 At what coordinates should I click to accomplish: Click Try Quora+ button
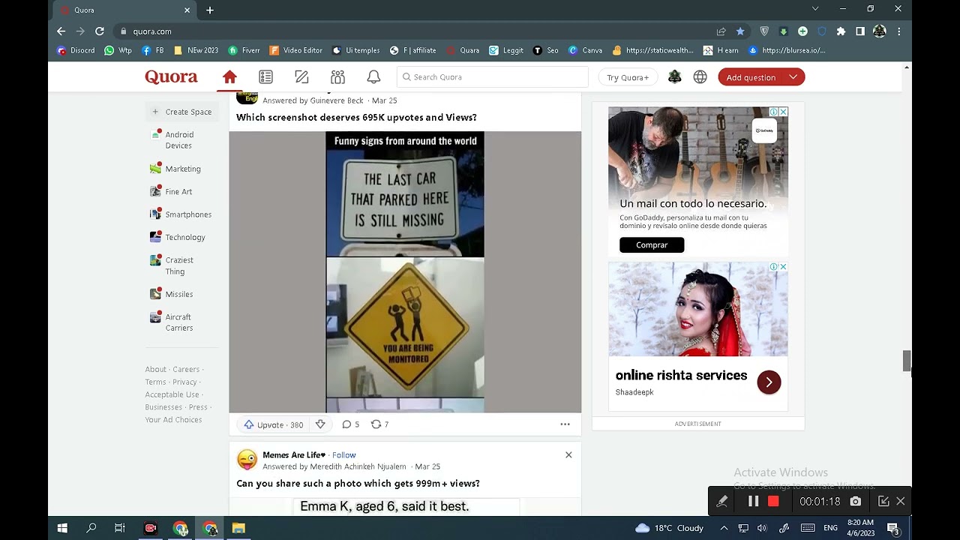pyautogui.click(x=628, y=77)
